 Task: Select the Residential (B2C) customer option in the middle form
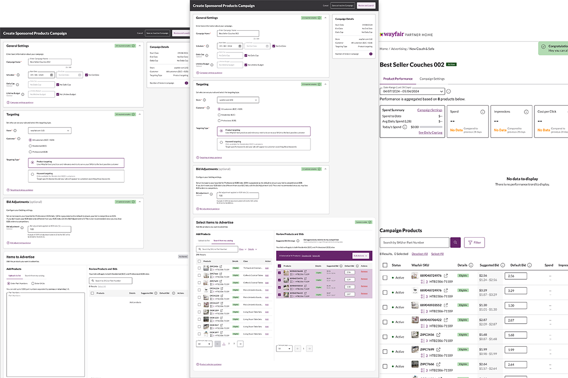pos(219,114)
